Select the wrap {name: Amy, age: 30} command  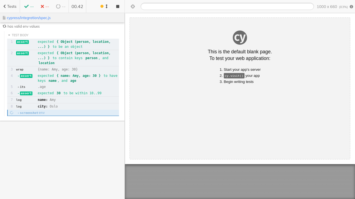click(x=63, y=69)
